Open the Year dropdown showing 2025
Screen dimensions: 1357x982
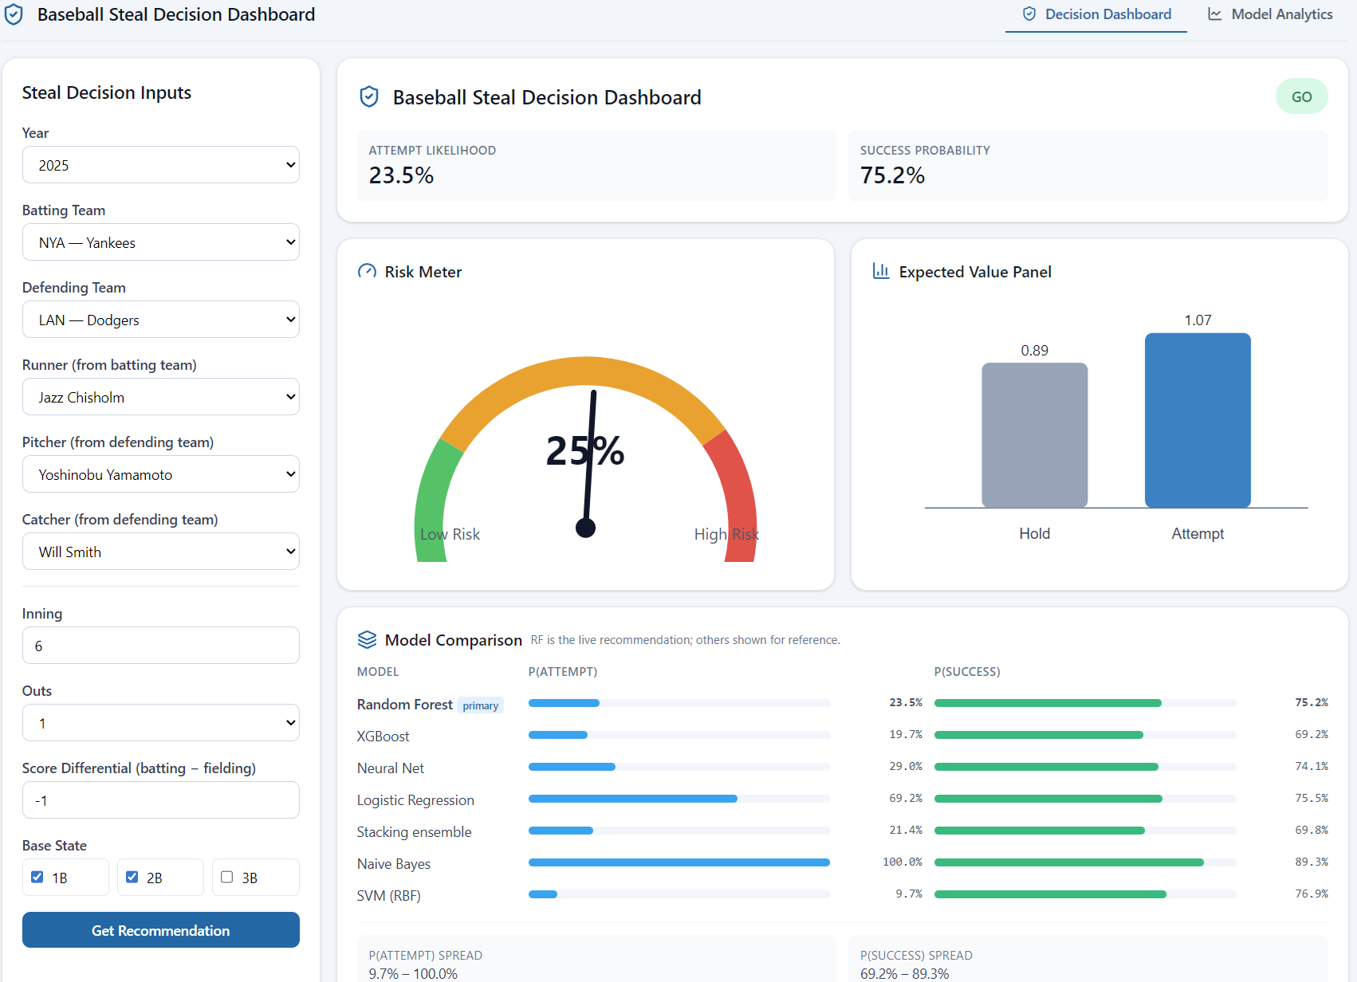tap(161, 165)
